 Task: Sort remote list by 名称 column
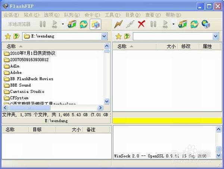click(x=134, y=46)
